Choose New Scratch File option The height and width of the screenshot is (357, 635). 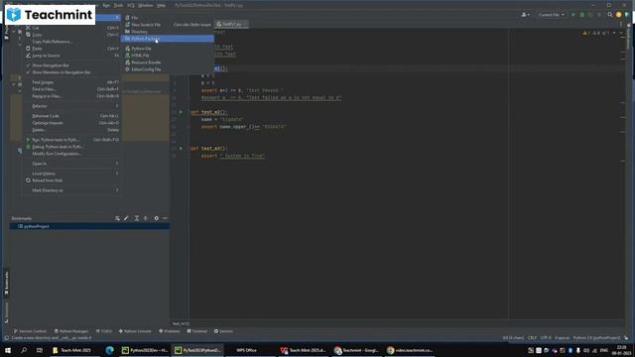coord(168,25)
